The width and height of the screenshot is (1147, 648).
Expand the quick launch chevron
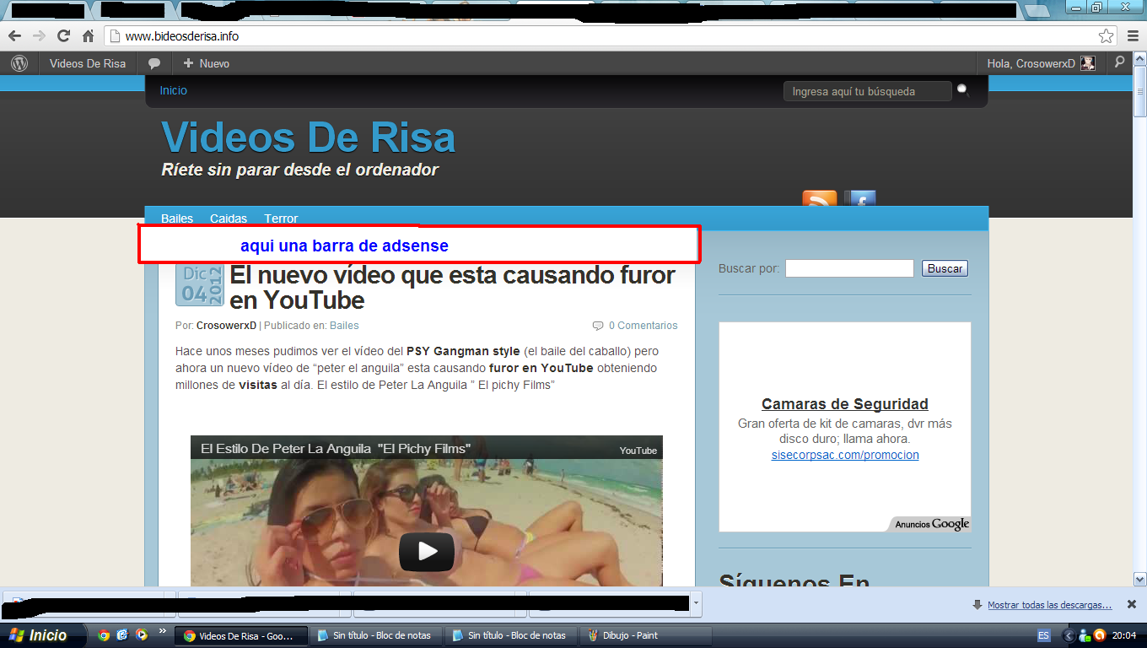(x=162, y=631)
